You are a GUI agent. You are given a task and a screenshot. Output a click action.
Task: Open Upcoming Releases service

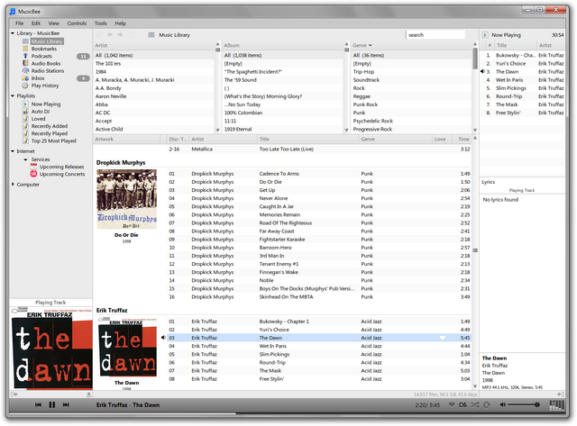pyautogui.click(x=61, y=167)
